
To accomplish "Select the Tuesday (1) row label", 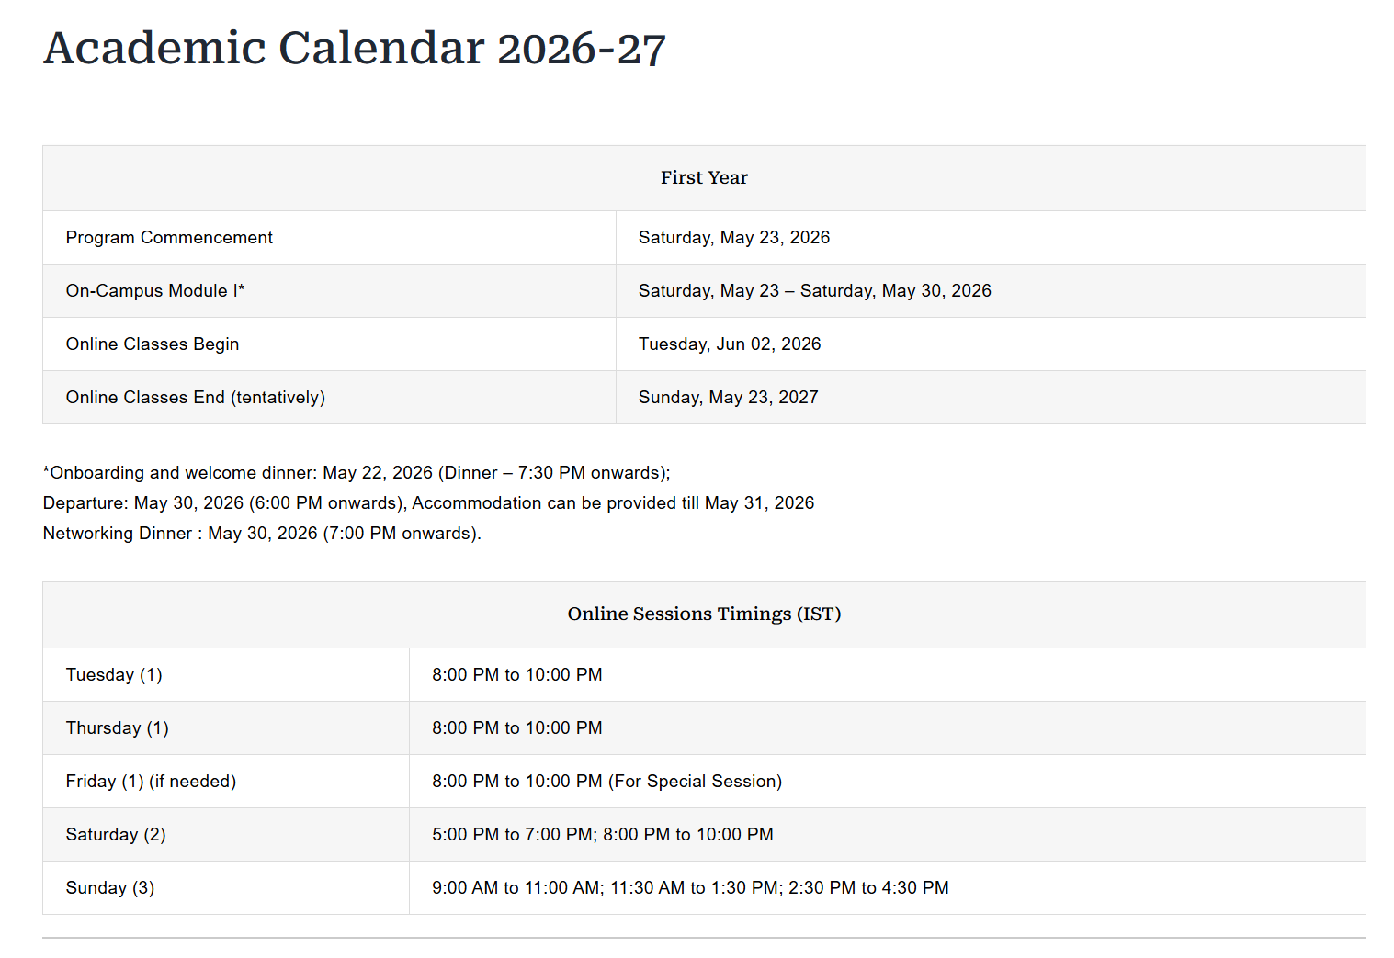I will (x=114, y=675).
